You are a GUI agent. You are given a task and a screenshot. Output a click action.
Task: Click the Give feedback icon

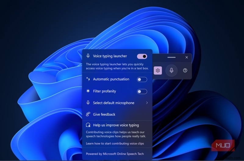88,114
